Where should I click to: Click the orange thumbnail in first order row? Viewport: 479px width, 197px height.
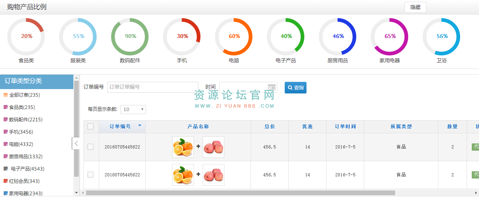pos(183,147)
